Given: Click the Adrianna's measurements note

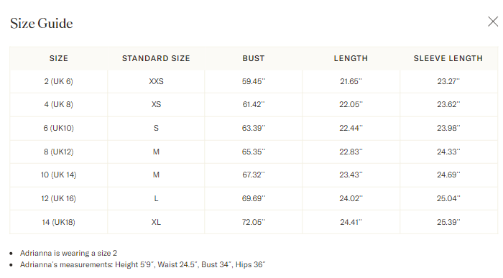Looking at the screenshot, I should (x=143, y=264).
